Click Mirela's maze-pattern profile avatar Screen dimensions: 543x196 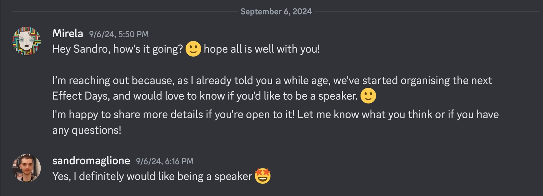26,41
